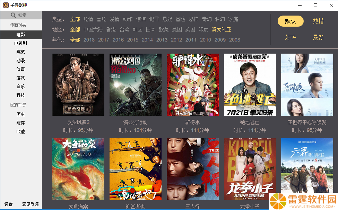Switch to the 动漫 channel
This screenshot has width=338, height=210.
click(x=21, y=61)
